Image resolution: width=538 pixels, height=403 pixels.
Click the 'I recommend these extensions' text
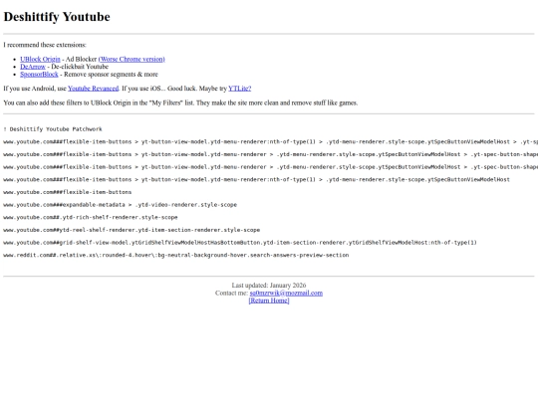(45, 45)
